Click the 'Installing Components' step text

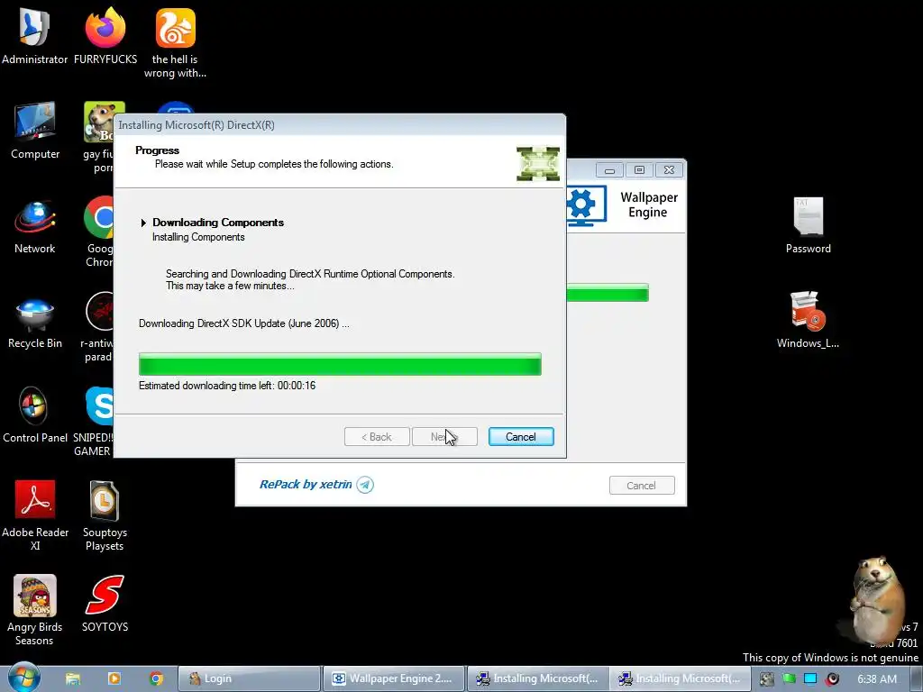[198, 237]
